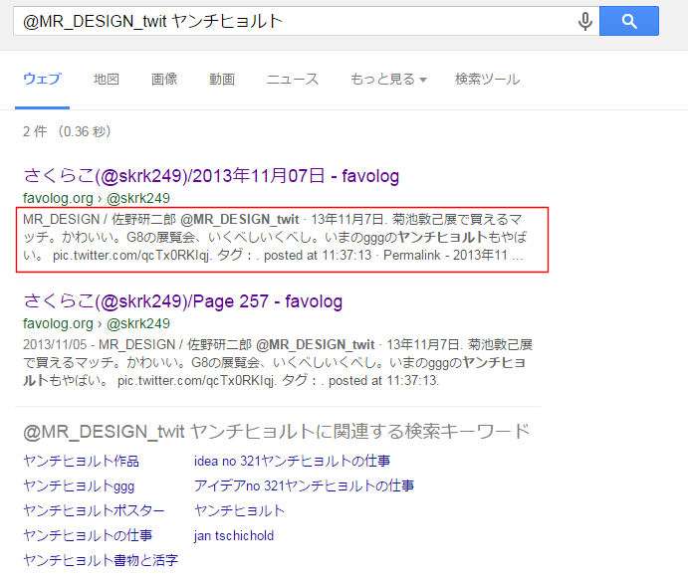Click related search ヤンチヒョルトggg
The height and width of the screenshot is (579, 688).
click(x=79, y=485)
